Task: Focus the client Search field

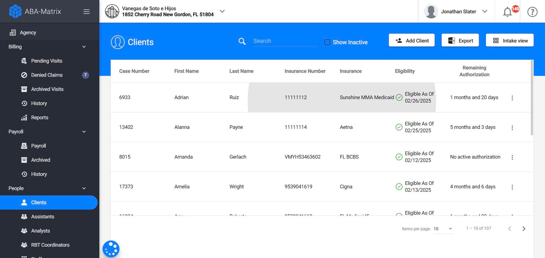Action: 285,41
